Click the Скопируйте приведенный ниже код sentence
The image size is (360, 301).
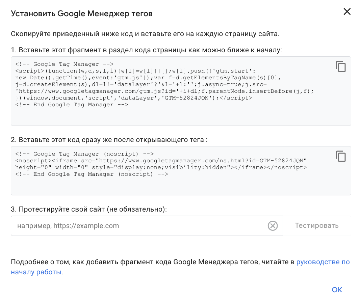point(145,34)
